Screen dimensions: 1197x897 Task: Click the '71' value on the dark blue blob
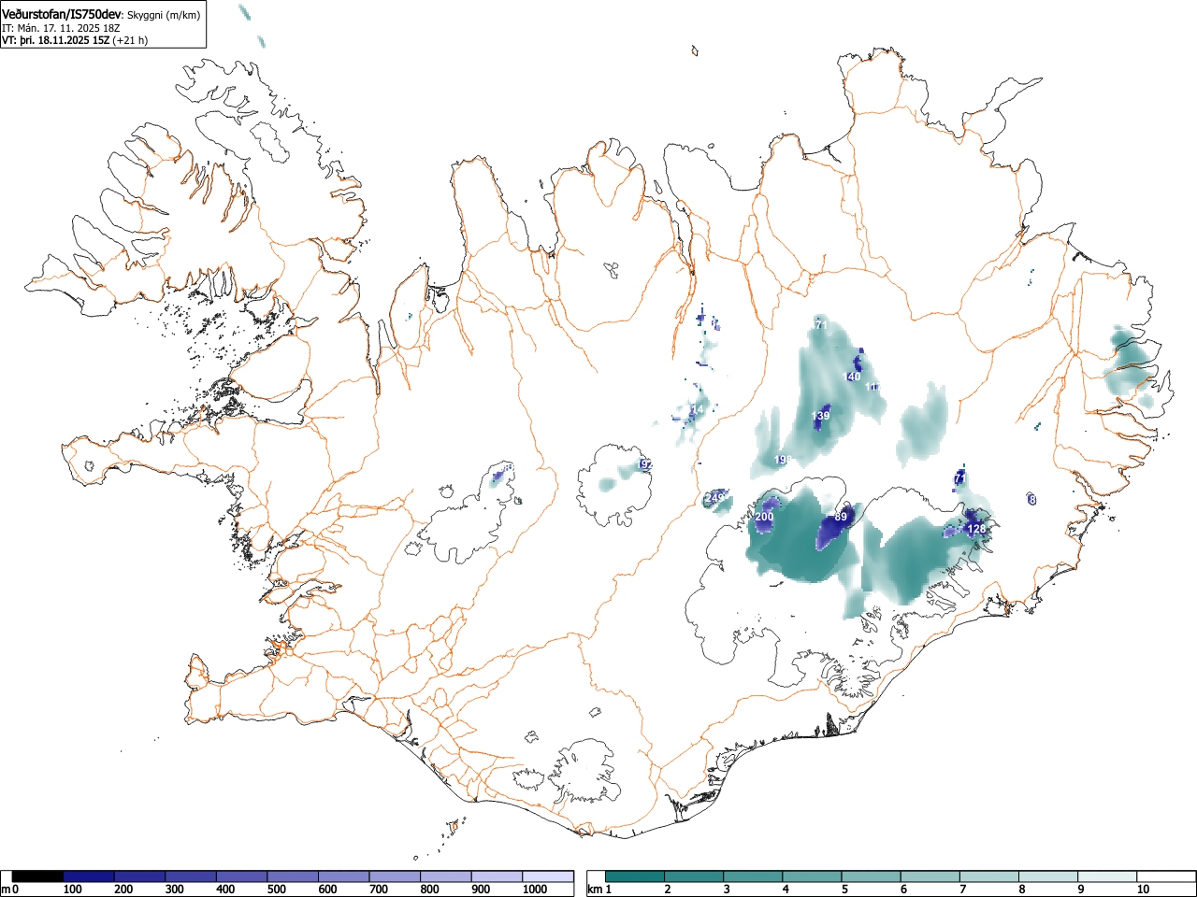coord(959,478)
